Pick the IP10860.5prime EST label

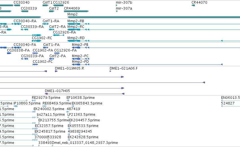pos(27,103)
